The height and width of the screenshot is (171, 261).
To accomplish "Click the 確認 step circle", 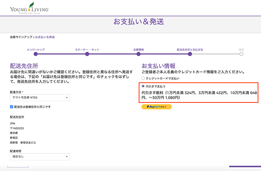I will [242, 54].
